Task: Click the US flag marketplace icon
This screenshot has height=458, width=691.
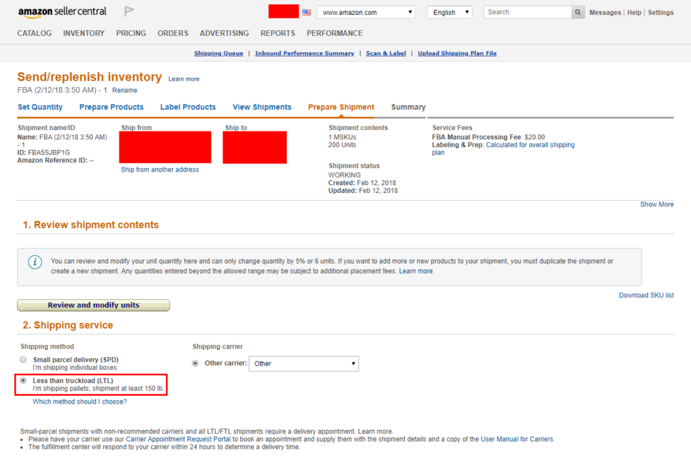Action: pyautogui.click(x=307, y=12)
